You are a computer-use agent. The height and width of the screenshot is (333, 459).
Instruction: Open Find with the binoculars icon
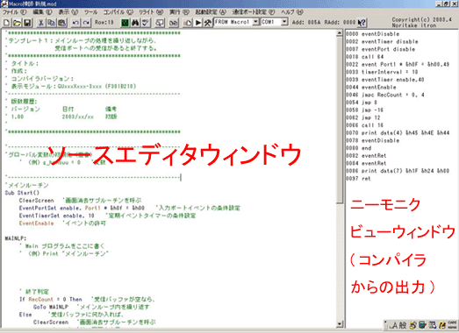point(135,23)
